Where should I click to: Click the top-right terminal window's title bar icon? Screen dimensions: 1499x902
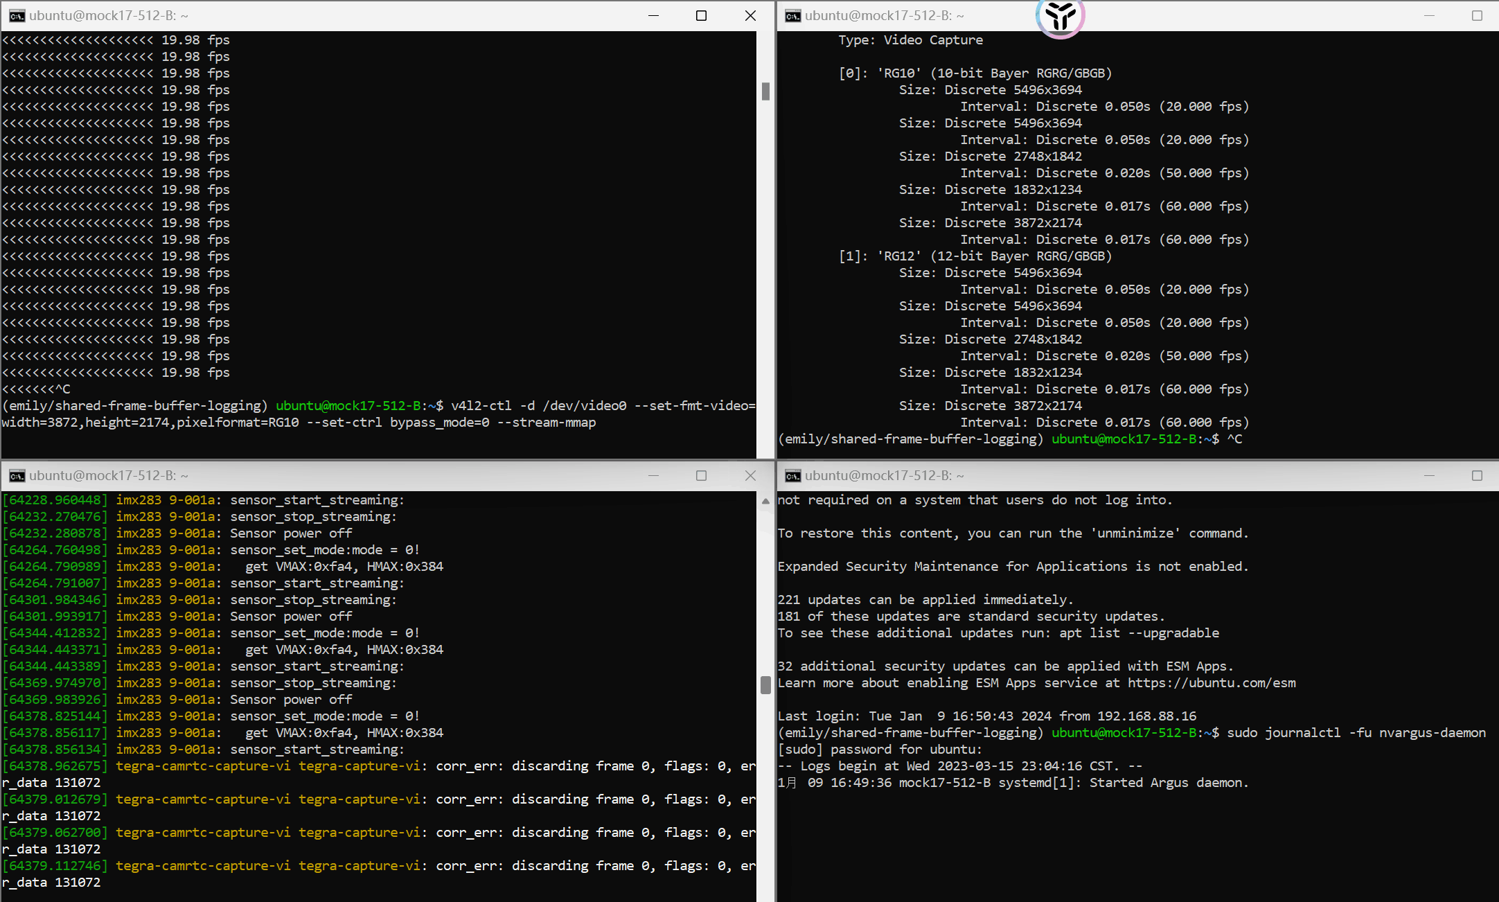792,16
